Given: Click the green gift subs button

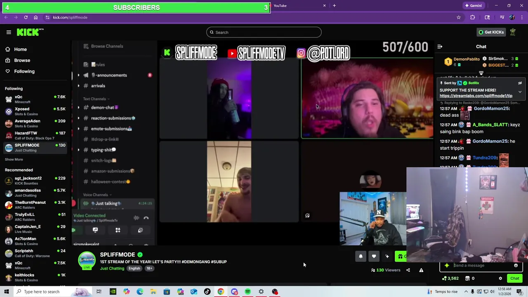Looking at the screenshot, I should tap(401, 256).
